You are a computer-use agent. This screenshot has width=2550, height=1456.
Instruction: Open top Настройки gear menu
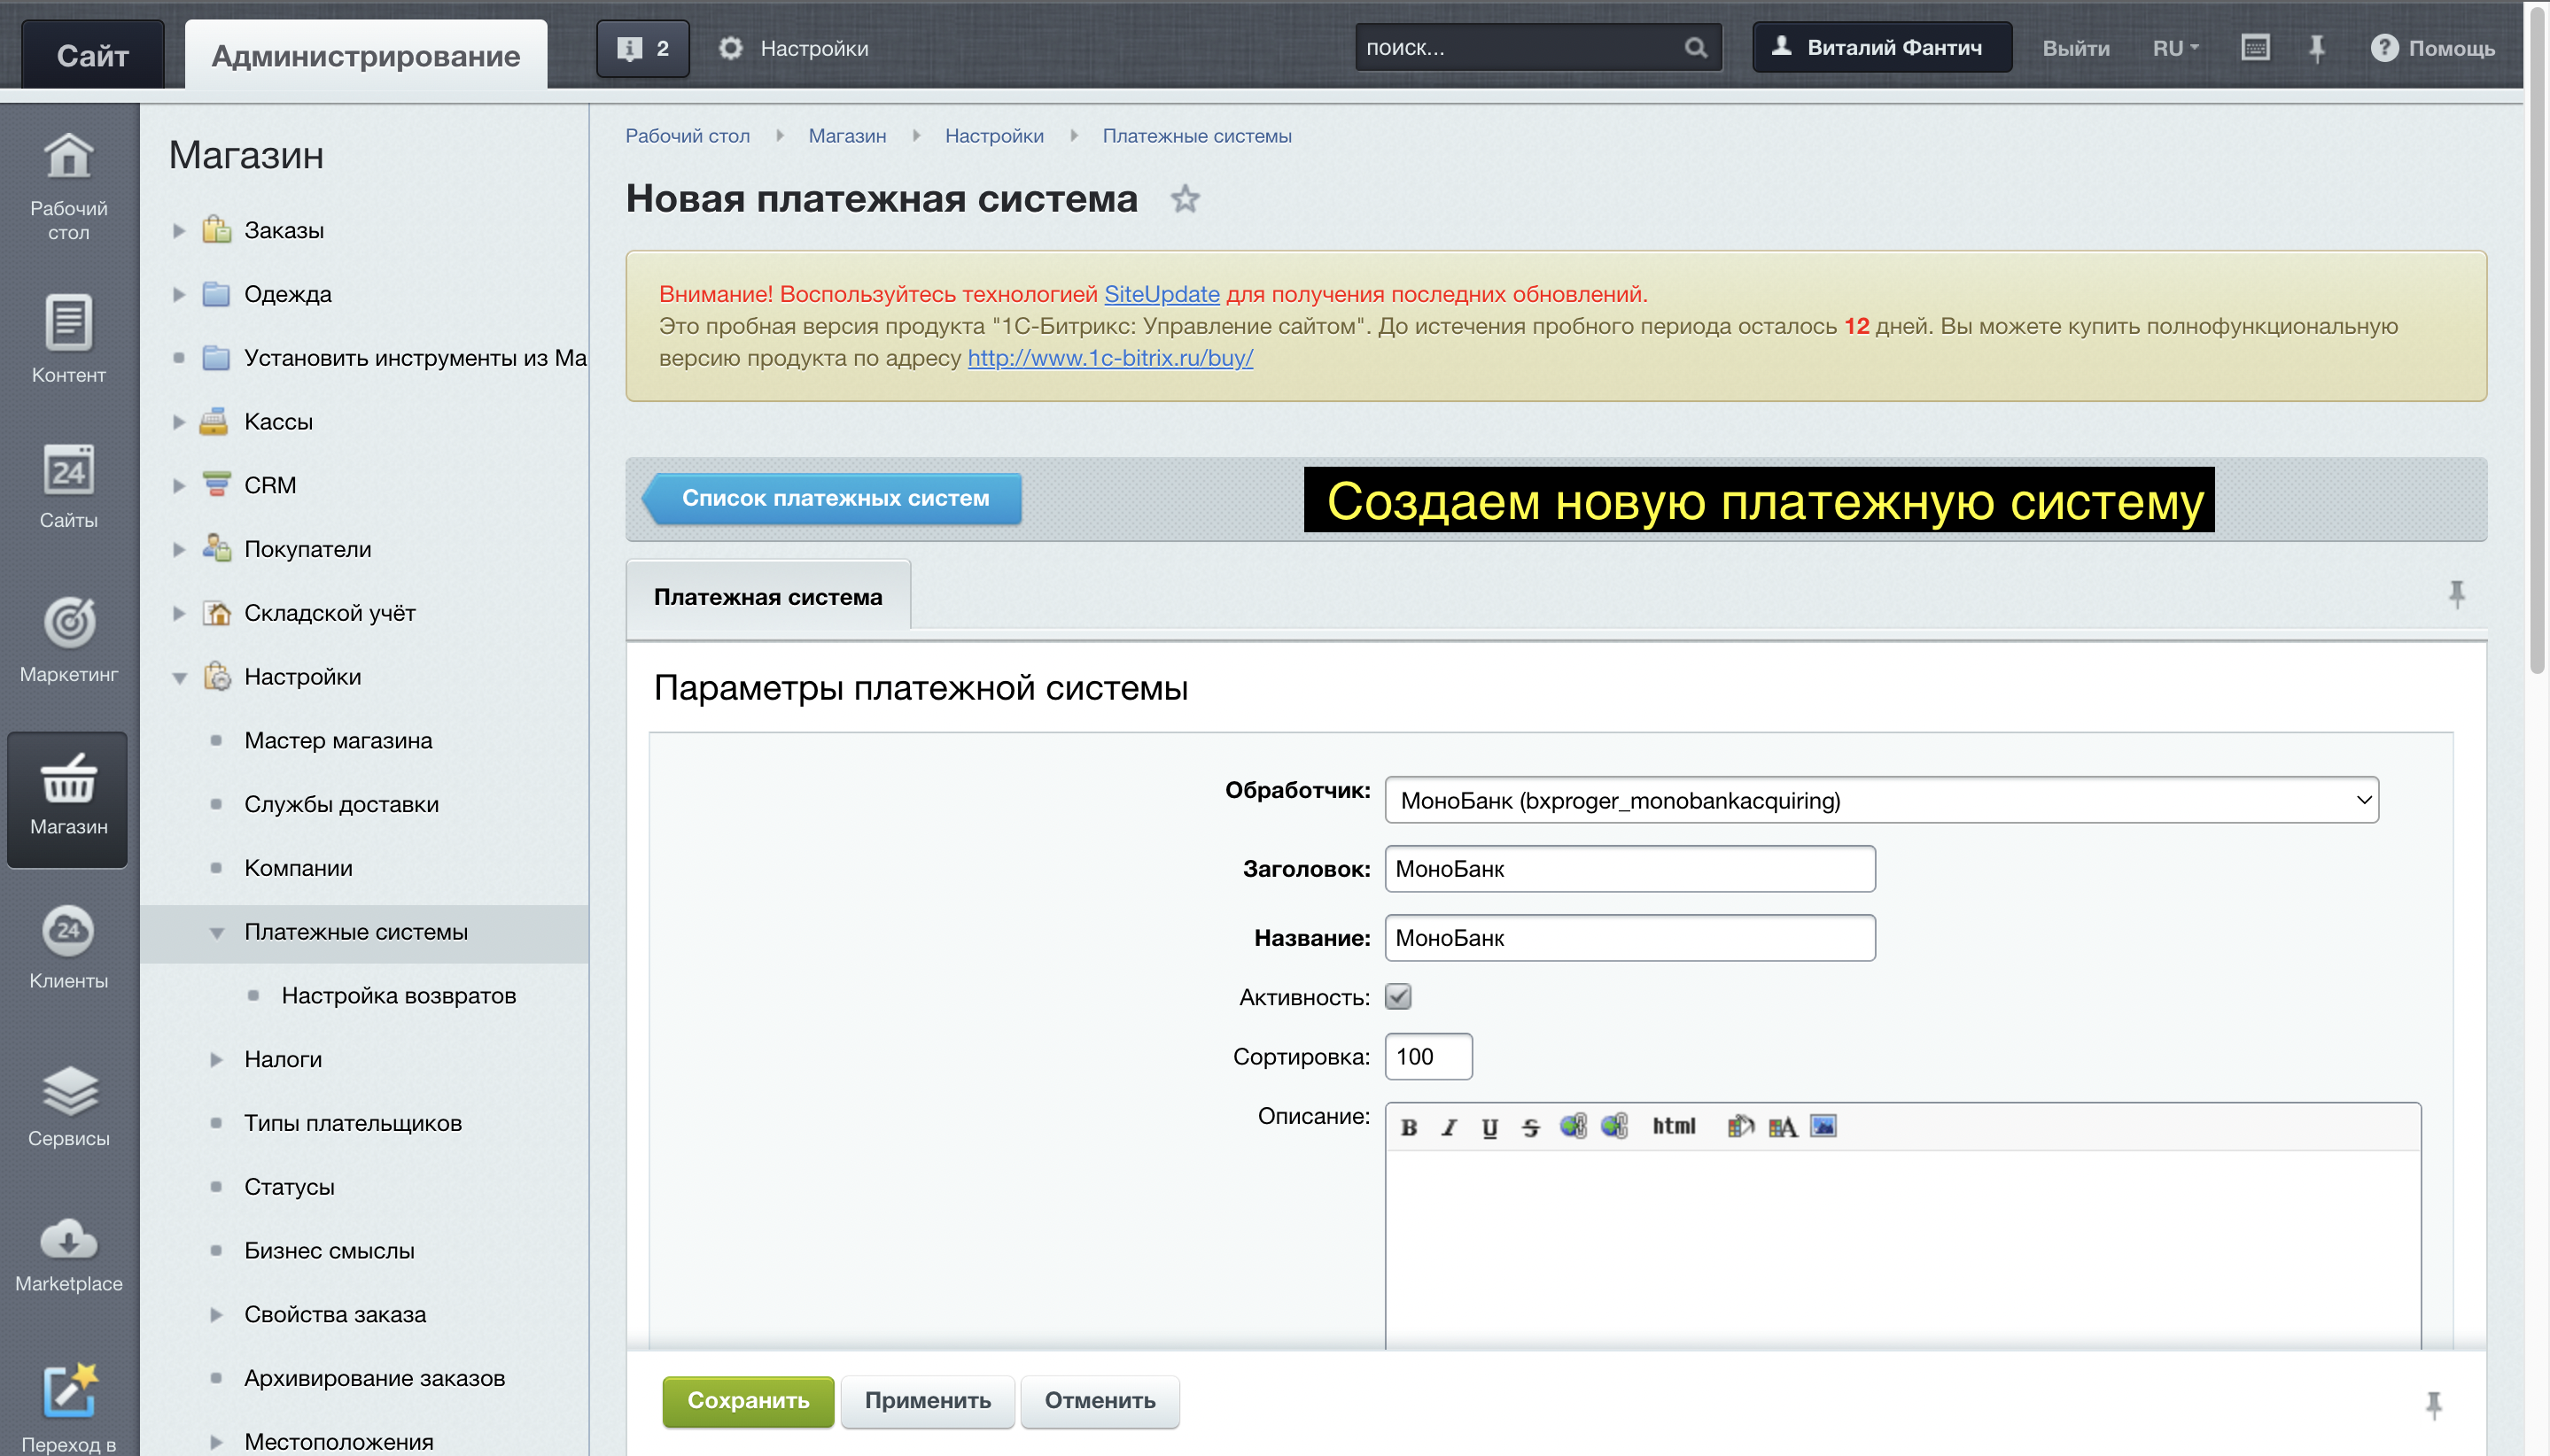(x=794, y=48)
